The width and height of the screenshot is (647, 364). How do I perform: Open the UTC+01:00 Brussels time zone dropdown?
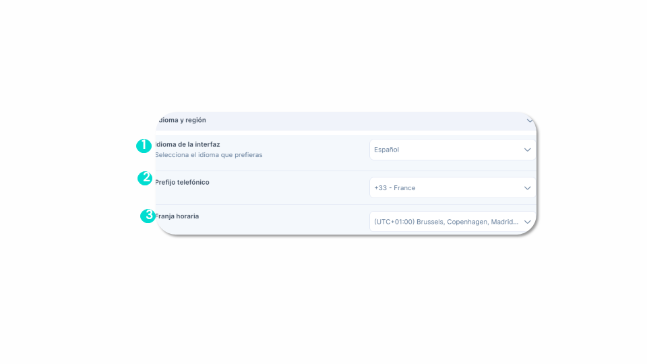tap(453, 222)
